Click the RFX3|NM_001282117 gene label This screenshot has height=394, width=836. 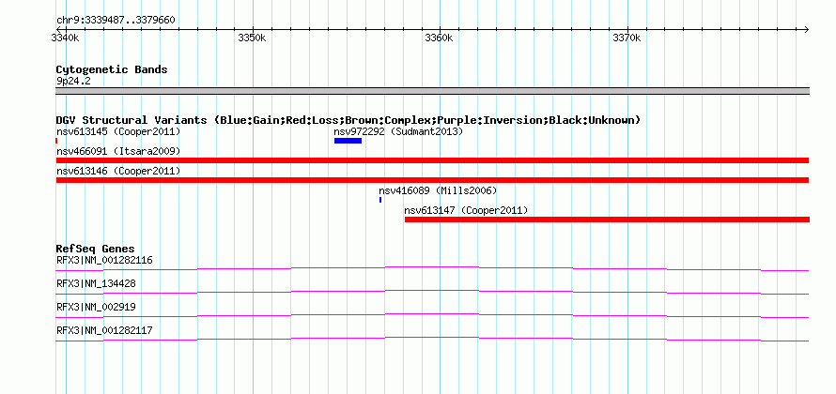pos(104,330)
